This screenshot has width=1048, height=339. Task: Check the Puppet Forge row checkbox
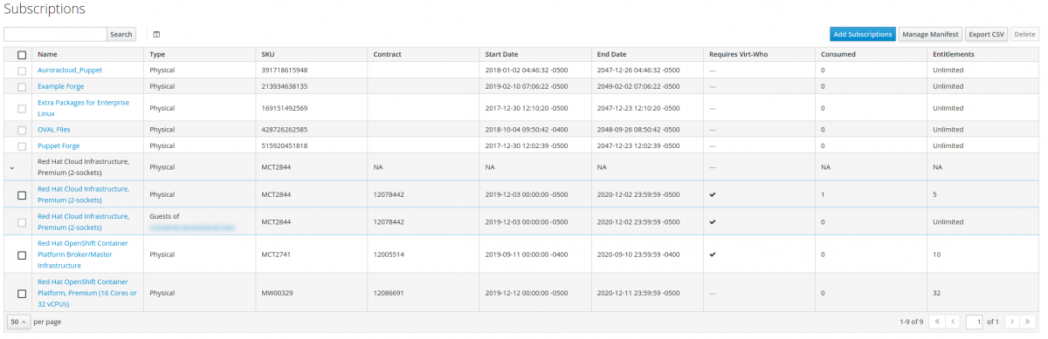point(22,146)
